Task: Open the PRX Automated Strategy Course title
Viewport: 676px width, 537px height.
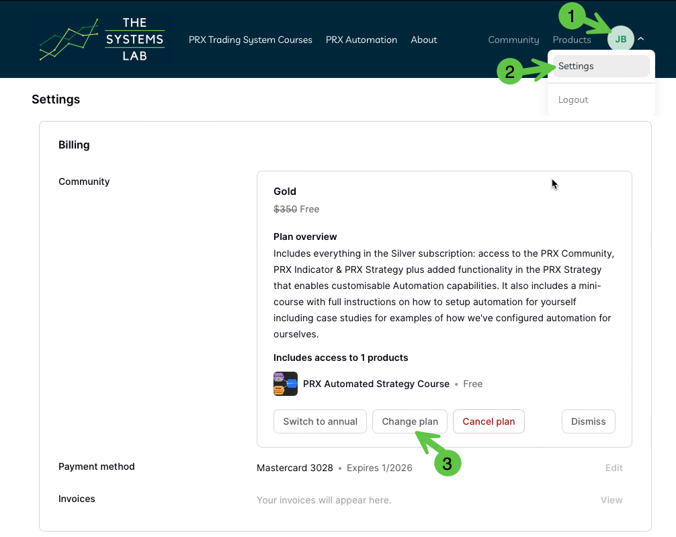Action: point(376,384)
